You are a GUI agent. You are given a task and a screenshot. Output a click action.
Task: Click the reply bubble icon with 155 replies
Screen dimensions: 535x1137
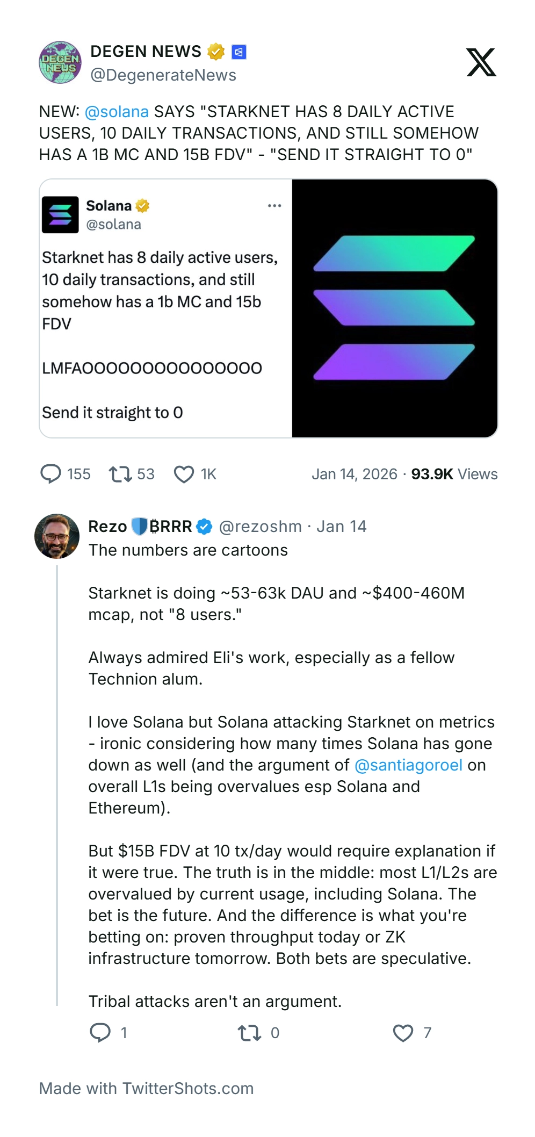coord(51,474)
